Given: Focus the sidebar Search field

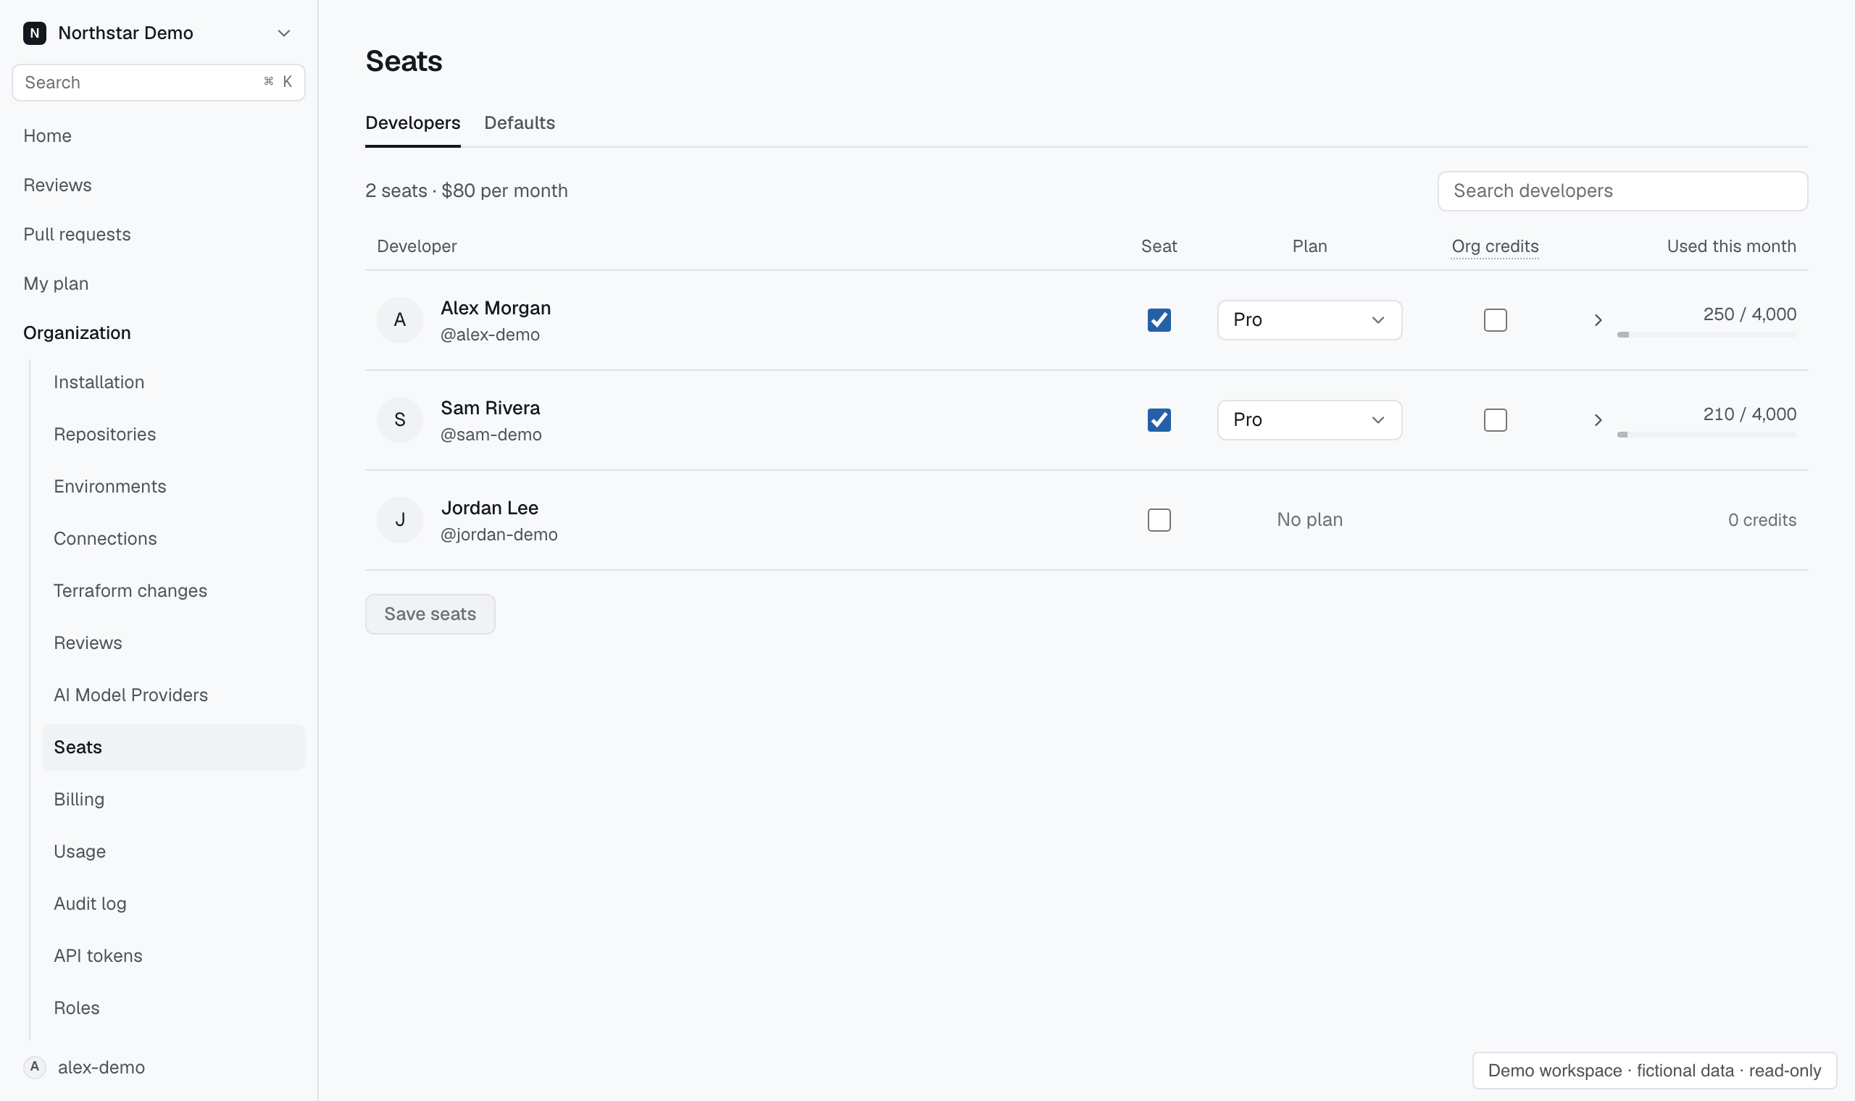Looking at the screenshot, I should tap(159, 83).
